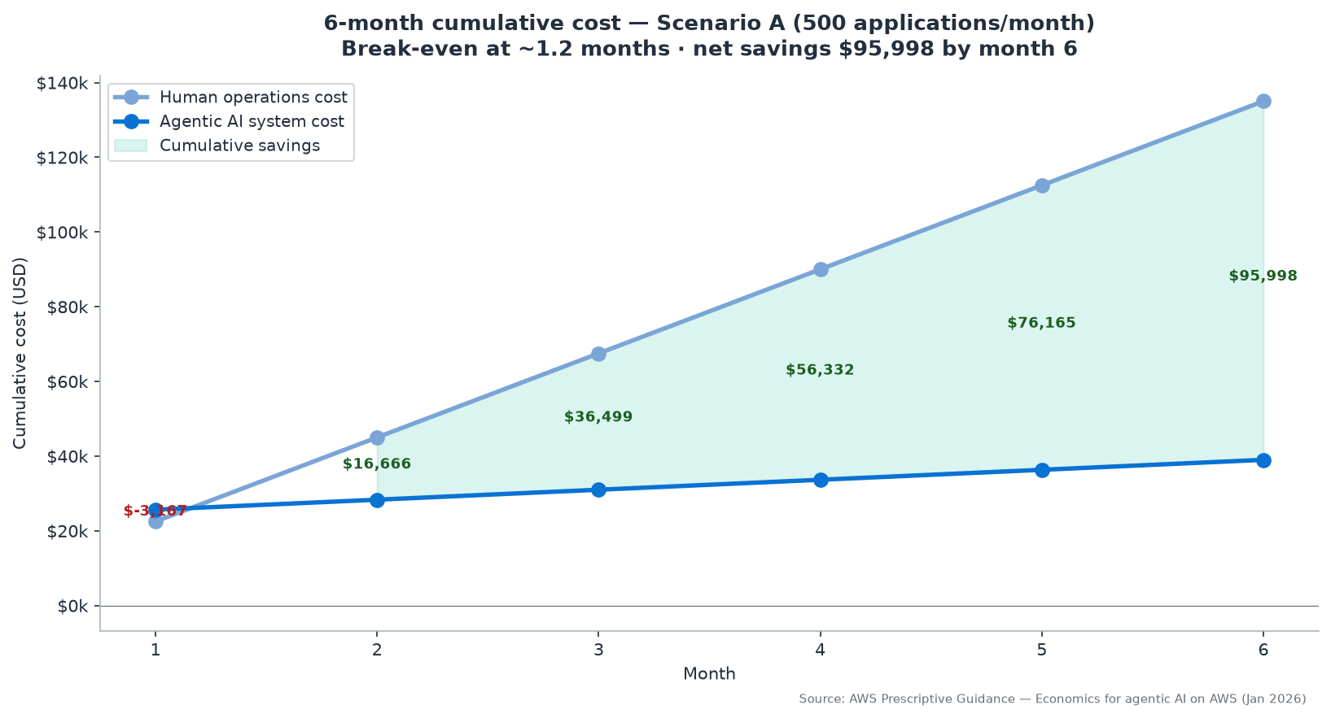Viewport: 1331px width, 718px height.
Task: Click the Agentic AI system cost legend marker
Action: pyautogui.click(x=131, y=122)
